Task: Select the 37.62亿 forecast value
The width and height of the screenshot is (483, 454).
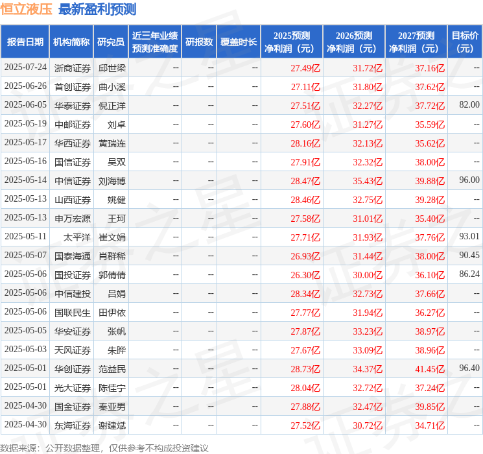Action: [430, 87]
